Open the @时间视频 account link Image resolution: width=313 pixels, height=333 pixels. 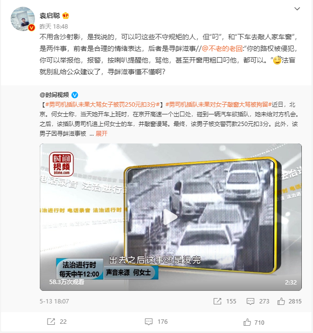(x=54, y=95)
